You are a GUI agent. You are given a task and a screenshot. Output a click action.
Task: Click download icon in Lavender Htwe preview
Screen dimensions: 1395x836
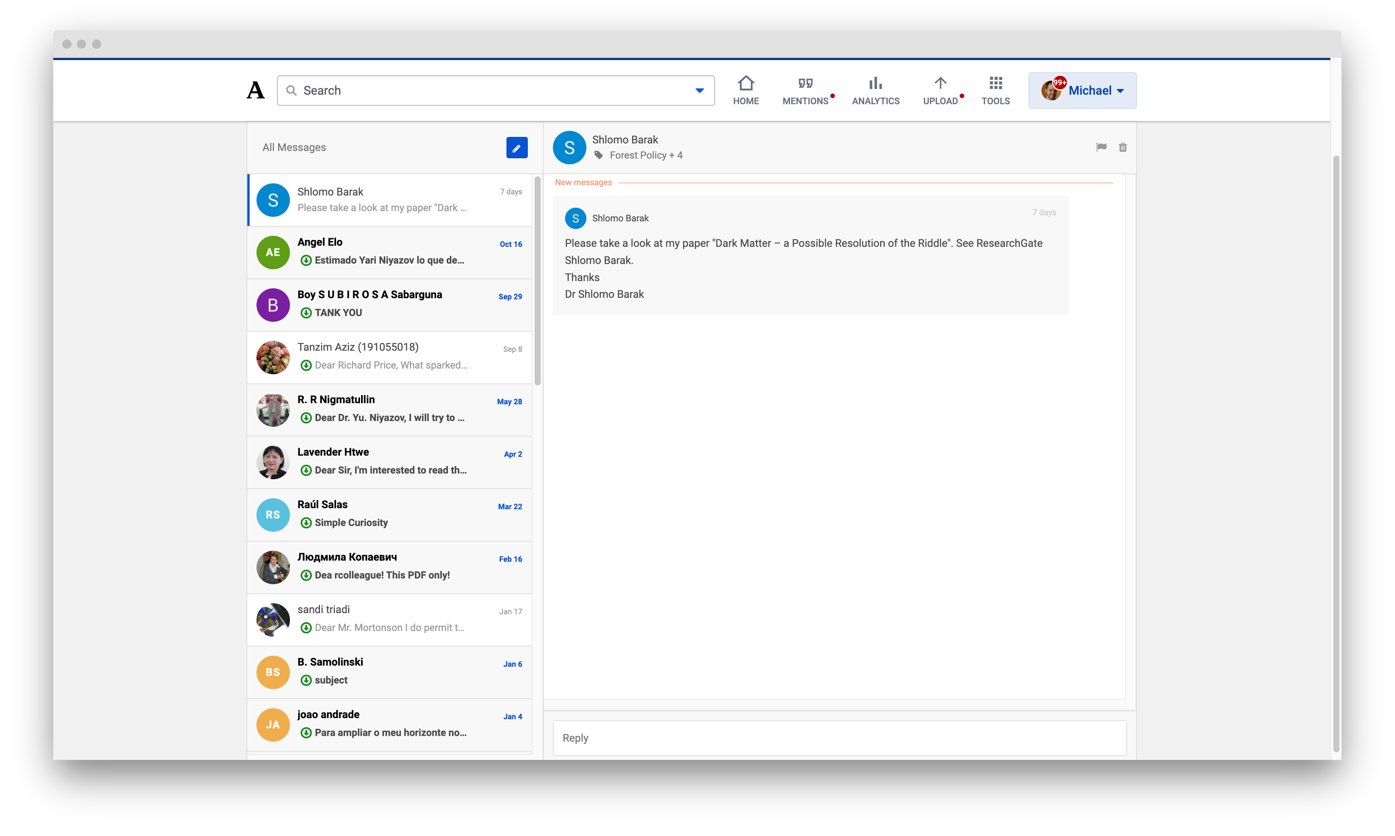pos(306,470)
